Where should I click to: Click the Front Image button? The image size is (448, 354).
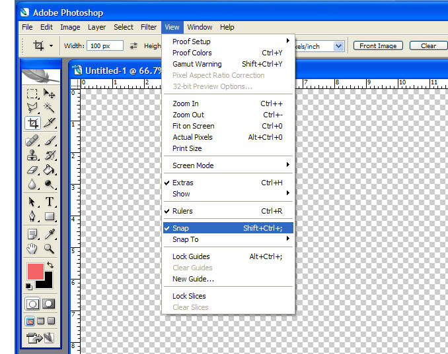pos(378,46)
